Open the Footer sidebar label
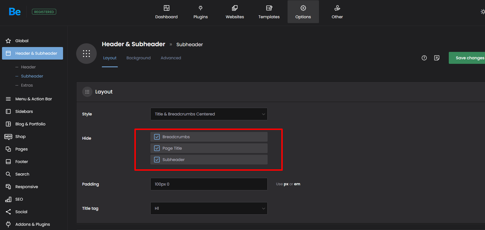This screenshot has width=485, height=230. point(22,162)
